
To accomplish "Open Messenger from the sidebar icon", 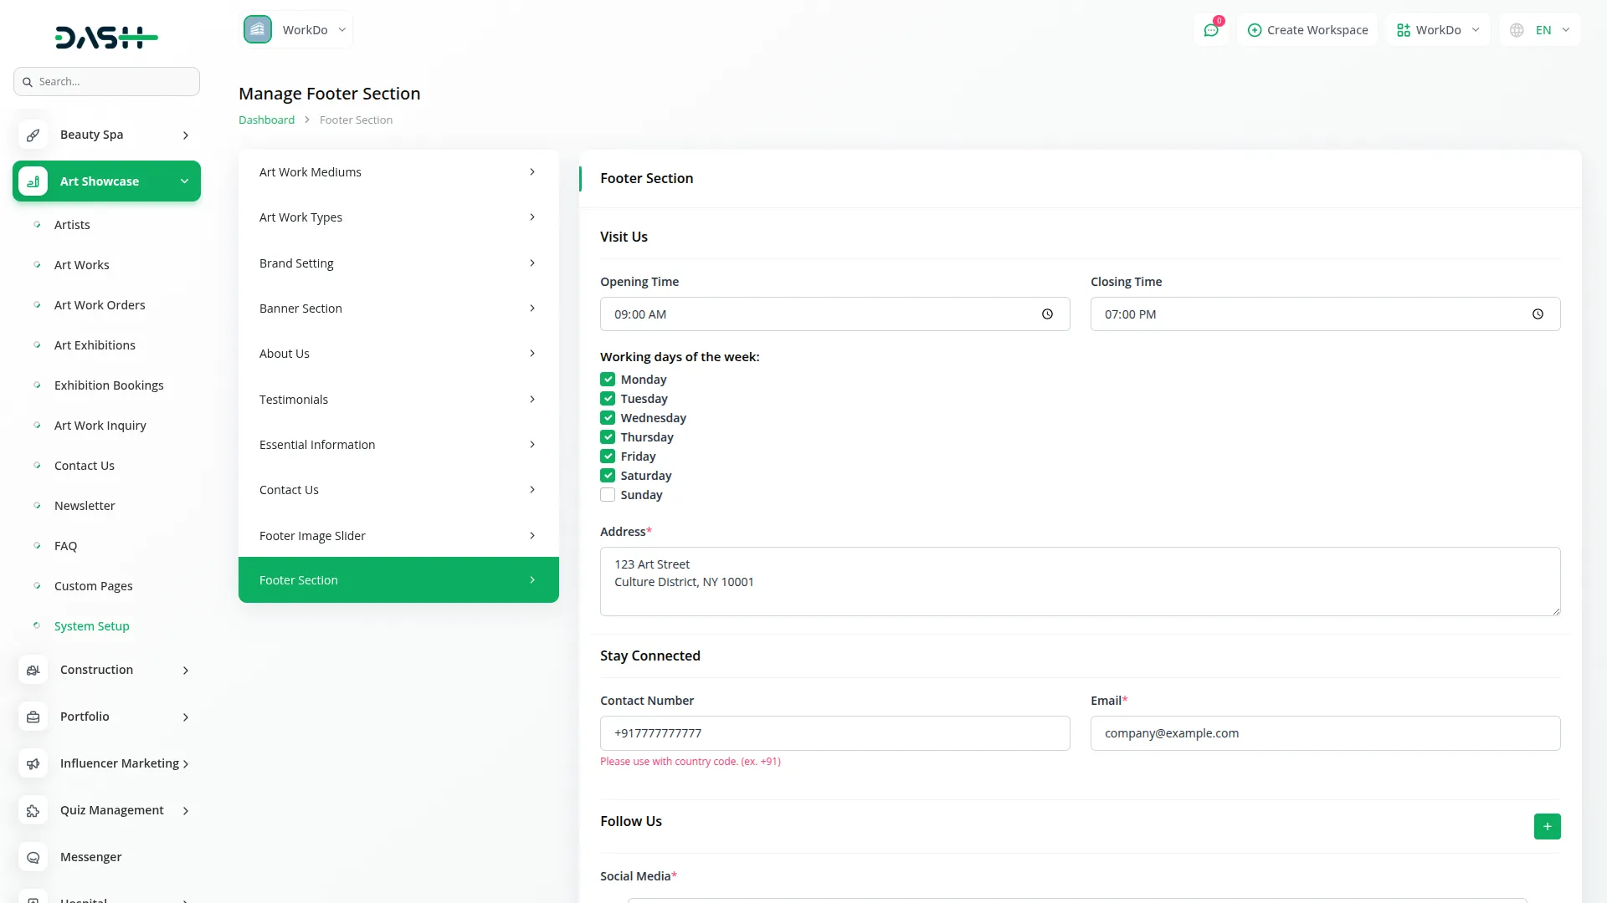I will pyautogui.click(x=33, y=857).
